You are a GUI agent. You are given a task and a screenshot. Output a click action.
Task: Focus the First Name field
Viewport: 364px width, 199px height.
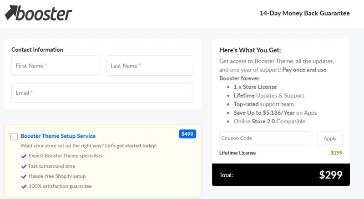(55, 66)
